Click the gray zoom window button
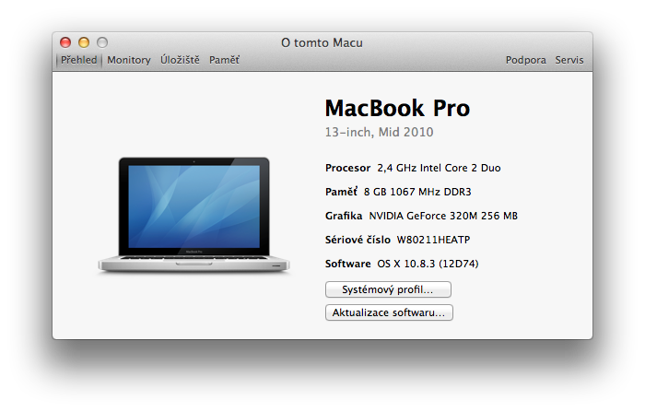 (x=102, y=42)
